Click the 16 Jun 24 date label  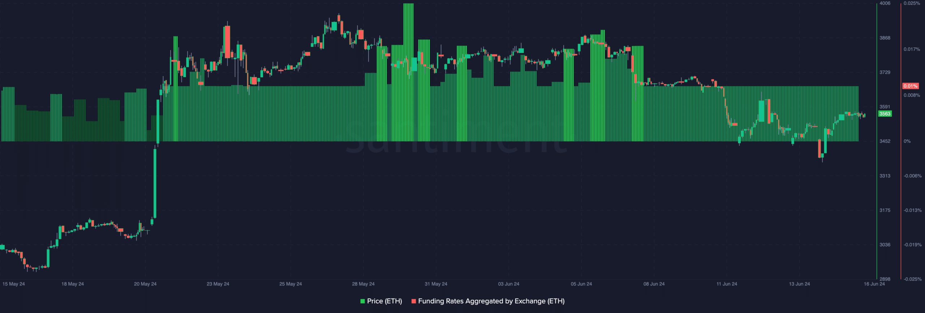(x=874, y=284)
